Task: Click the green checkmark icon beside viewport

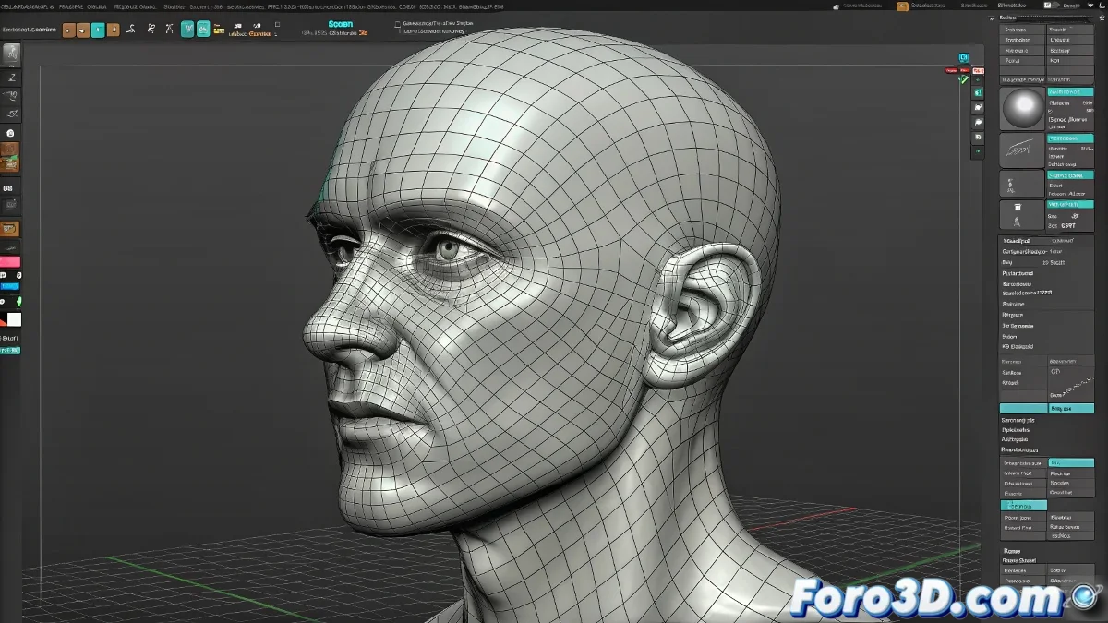Action: (964, 79)
